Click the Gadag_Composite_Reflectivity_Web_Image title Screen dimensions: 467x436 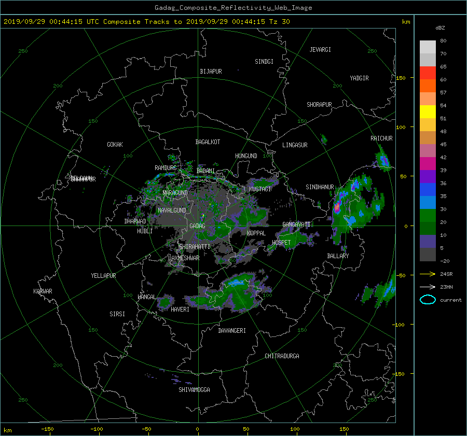click(x=233, y=8)
